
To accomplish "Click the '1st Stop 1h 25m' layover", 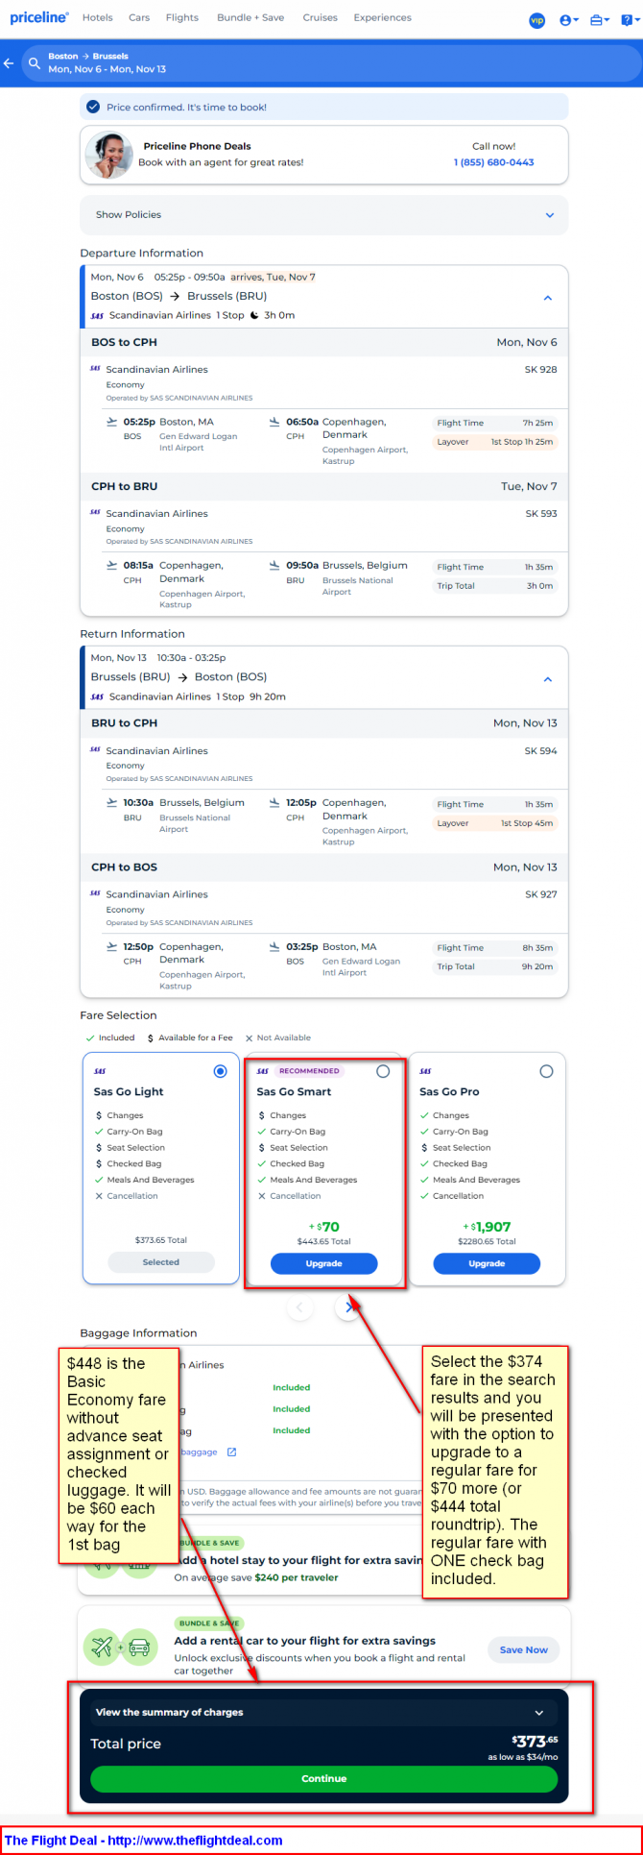I will [x=522, y=442].
